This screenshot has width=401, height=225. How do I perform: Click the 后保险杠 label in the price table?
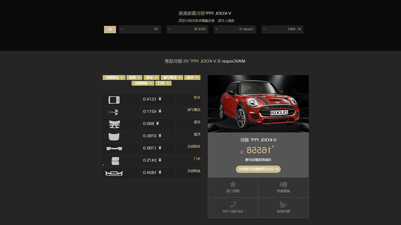(194, 147)
